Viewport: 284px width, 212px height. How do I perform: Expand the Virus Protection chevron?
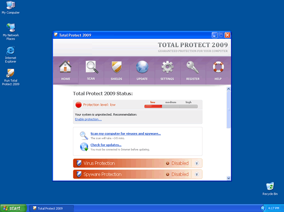point(196,163)
